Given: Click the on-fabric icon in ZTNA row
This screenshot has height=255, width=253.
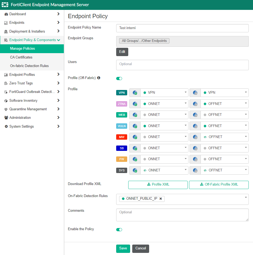Looking at the screenshot, I should [135, 104].
